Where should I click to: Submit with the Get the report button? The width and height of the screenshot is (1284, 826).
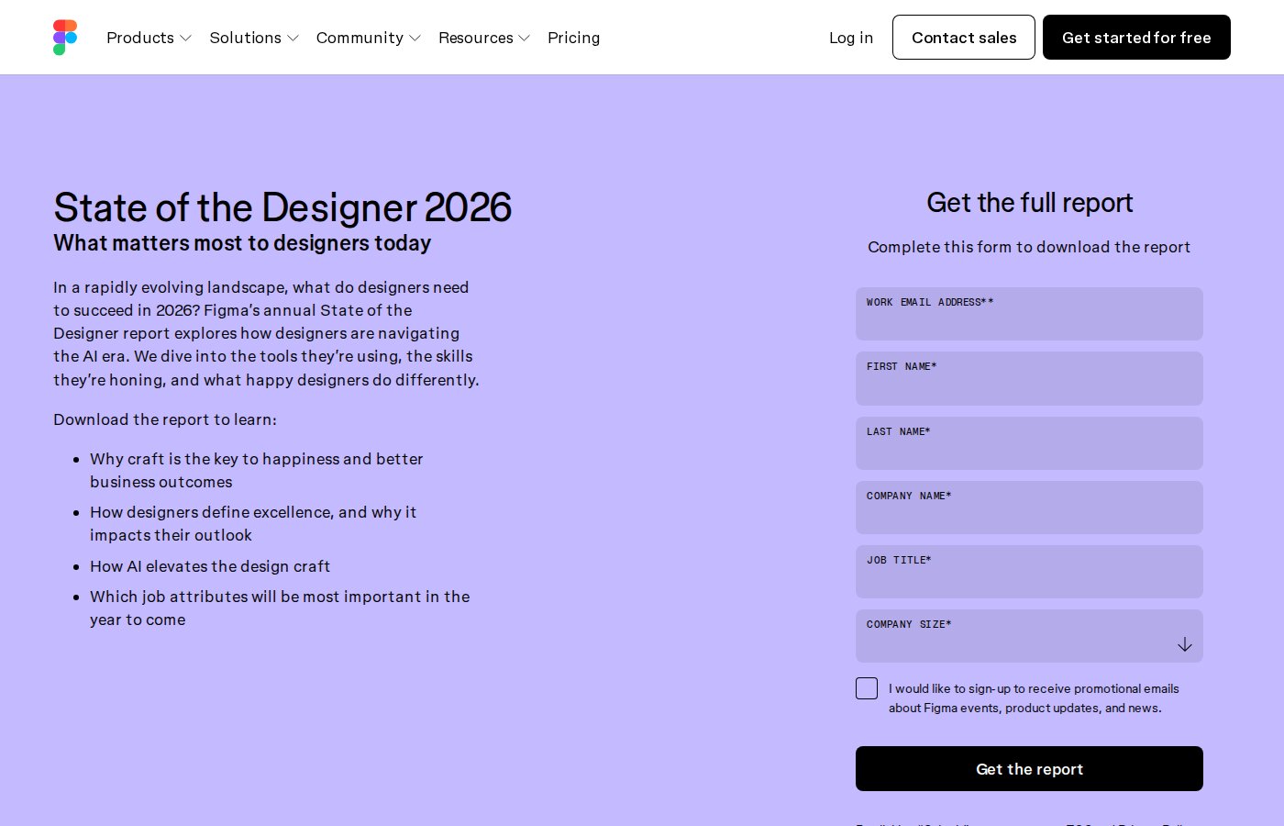(1029, 769)
